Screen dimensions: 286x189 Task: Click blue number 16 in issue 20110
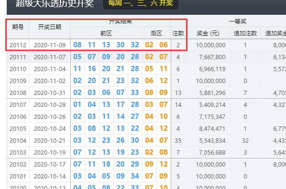pyautogui.click(x=92, y=69)
